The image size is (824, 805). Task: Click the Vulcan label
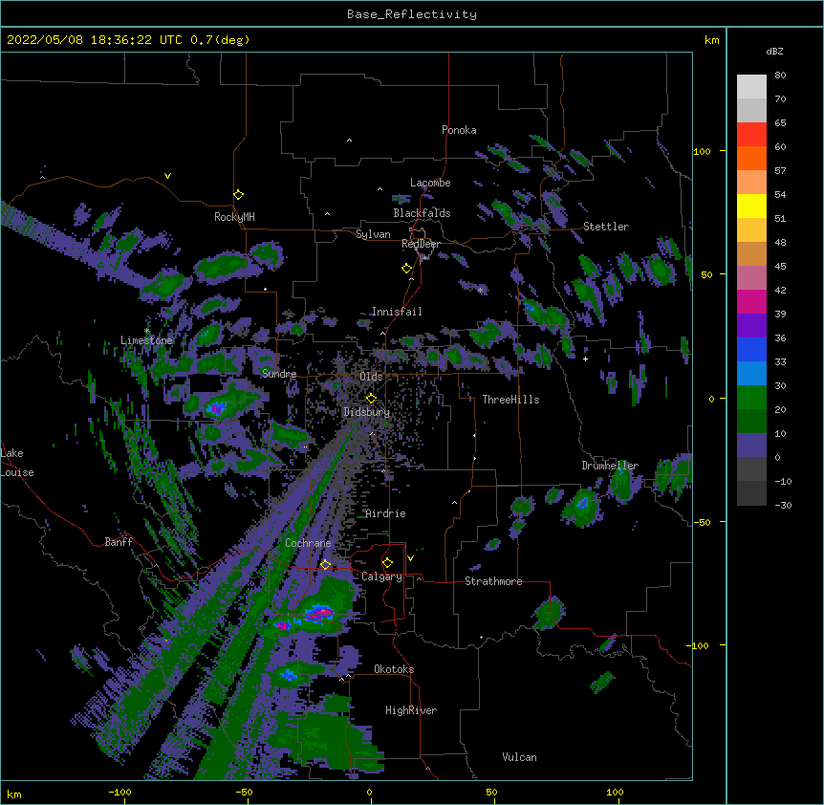point(519,757)
